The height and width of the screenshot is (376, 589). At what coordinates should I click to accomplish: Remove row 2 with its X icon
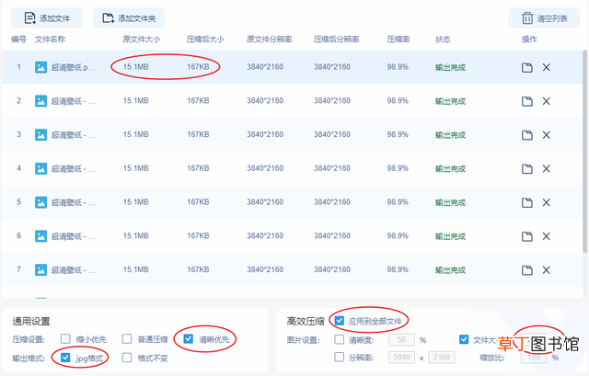[546, 101]
